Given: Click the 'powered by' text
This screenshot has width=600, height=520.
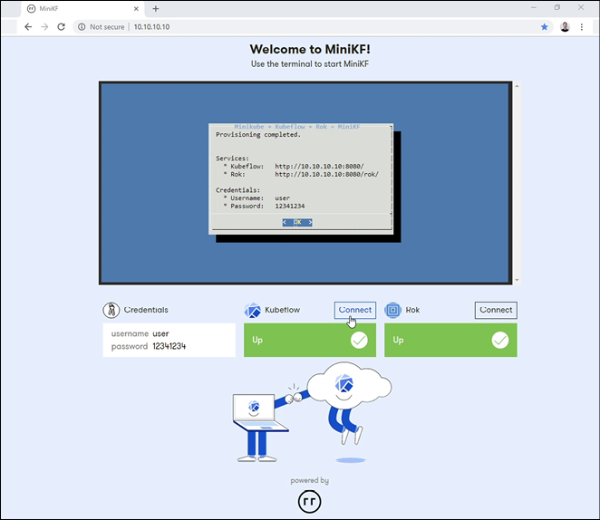Looking at the screenshot, I should pos(310,481).
